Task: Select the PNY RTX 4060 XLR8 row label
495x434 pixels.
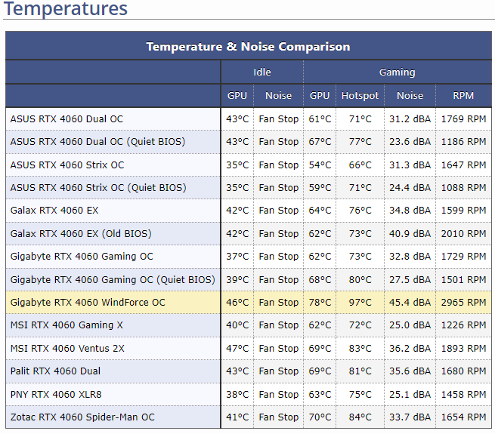Action: 56,394
